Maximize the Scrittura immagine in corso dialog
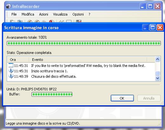The height and width of the screenshot is (130, 165). click(153, 28)
